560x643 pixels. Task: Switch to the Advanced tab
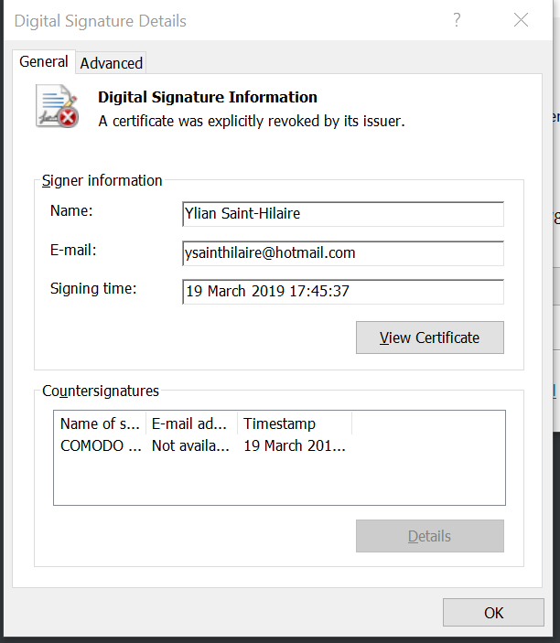tap(112, 63)
